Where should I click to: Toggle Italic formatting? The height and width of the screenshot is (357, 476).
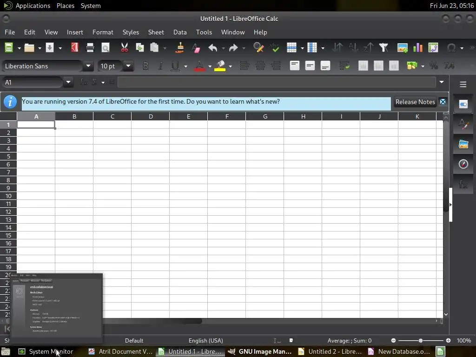coord(161,66)
